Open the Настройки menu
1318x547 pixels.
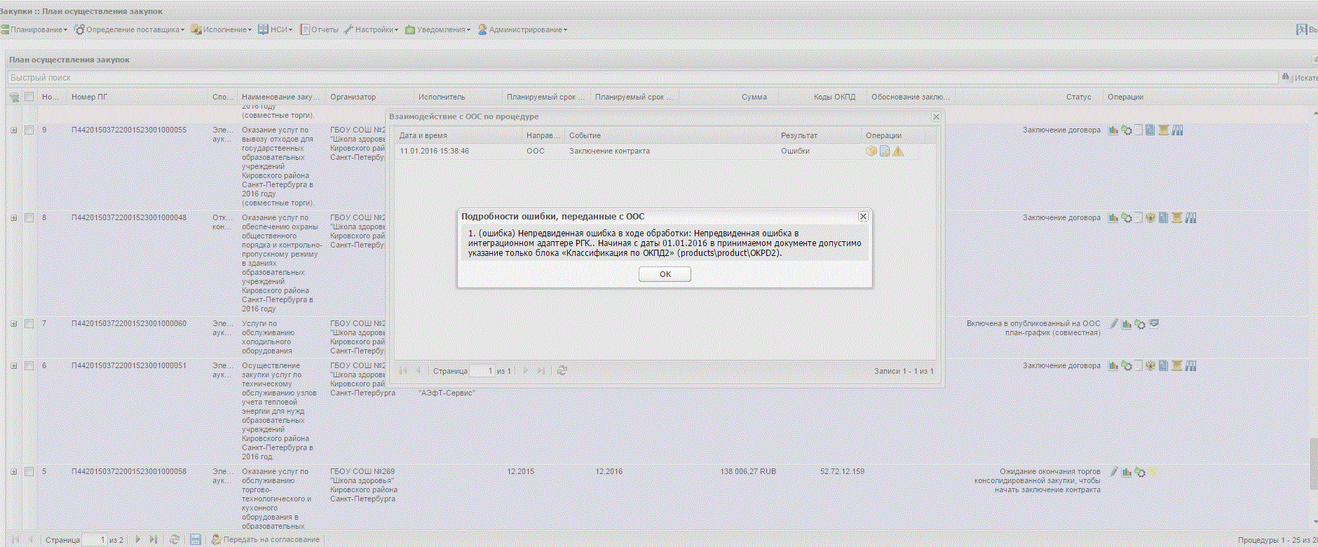pyautogui.click(x=372, y=29)
